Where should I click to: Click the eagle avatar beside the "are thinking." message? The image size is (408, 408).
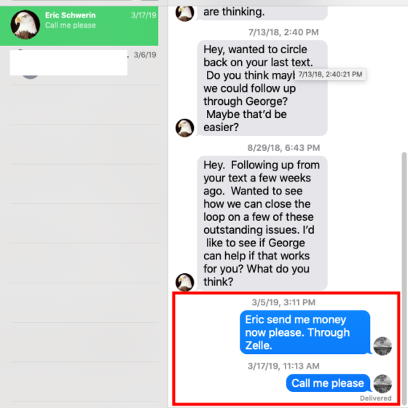click(x=185, y=14)
